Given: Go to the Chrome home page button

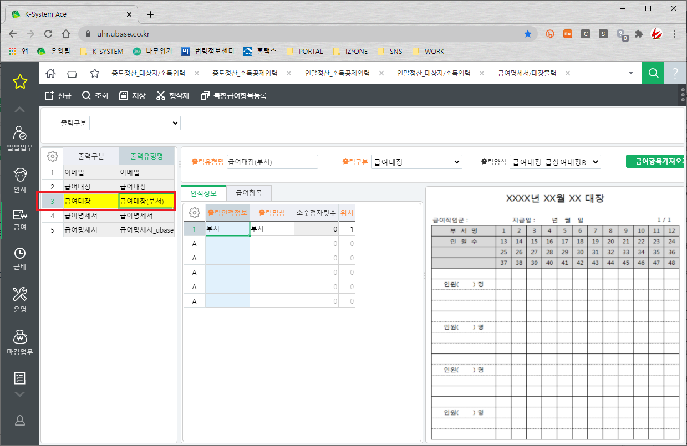Looking at the screenshot, I should (x=66, y=34).
